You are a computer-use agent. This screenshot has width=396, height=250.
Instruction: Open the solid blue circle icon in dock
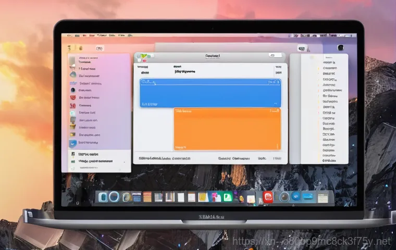(x=296, y=196)
